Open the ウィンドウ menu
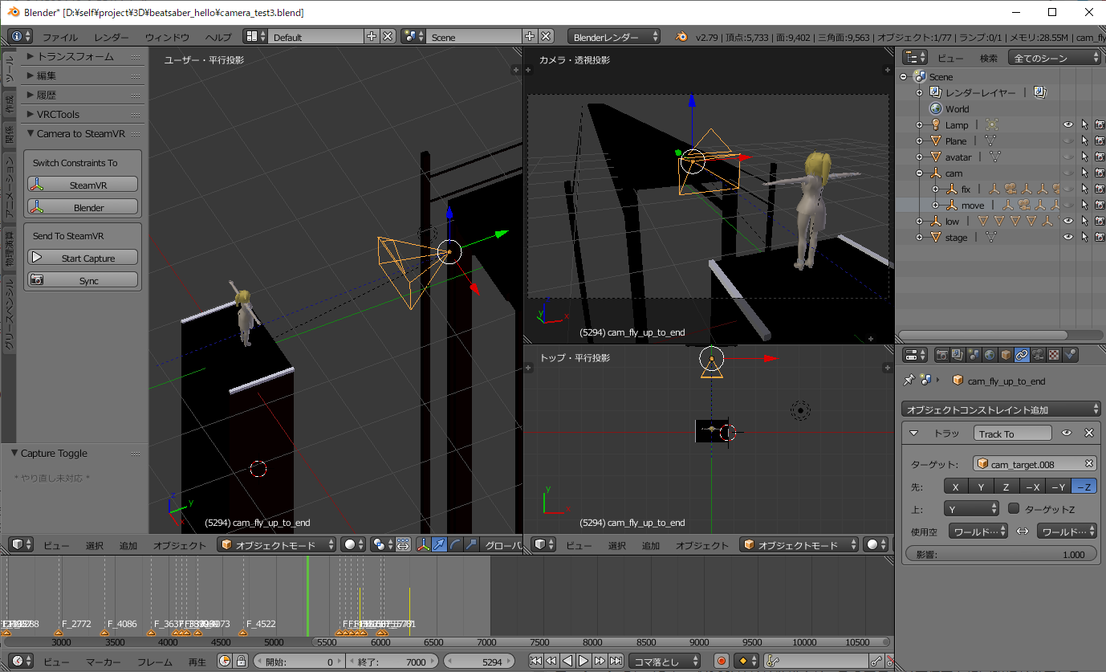Viewport: 1106px width, 672px height. coord(167,37)
